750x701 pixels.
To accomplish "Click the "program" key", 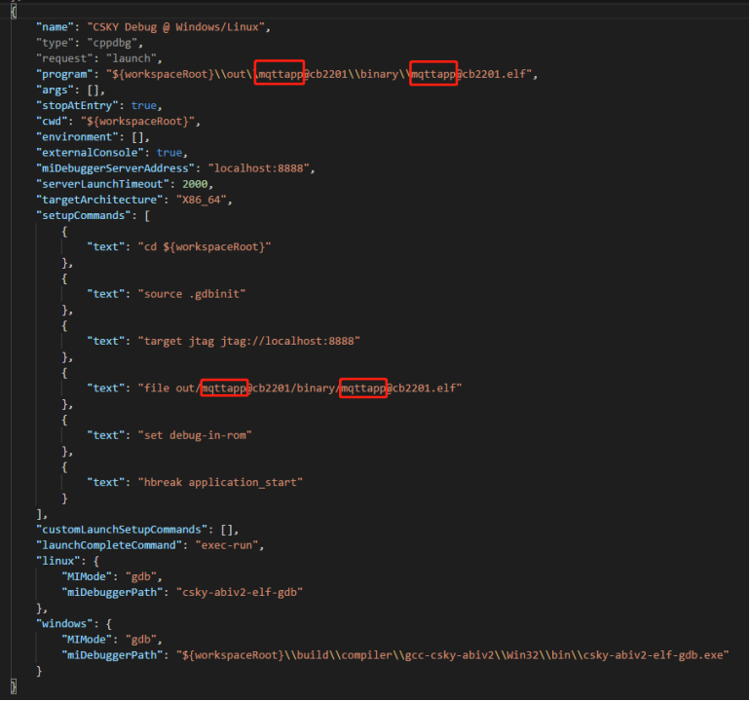I will click(64, 75).
